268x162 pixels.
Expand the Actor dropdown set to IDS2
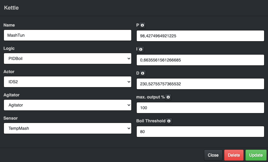[x=68, y=82]
